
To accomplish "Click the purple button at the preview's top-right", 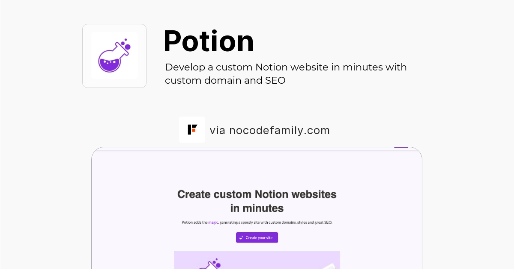I will [401, 147].
